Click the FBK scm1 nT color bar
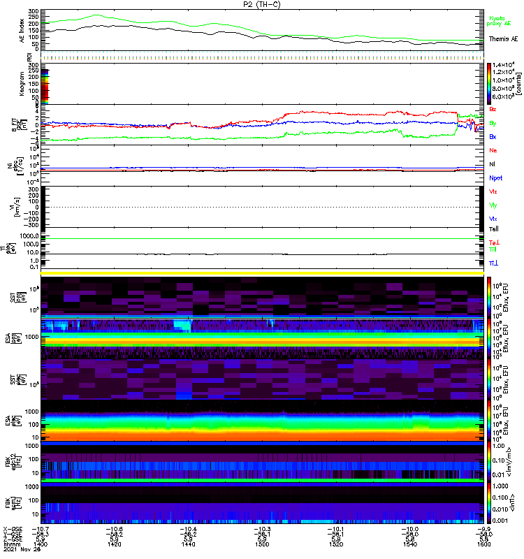 point(489,502)
